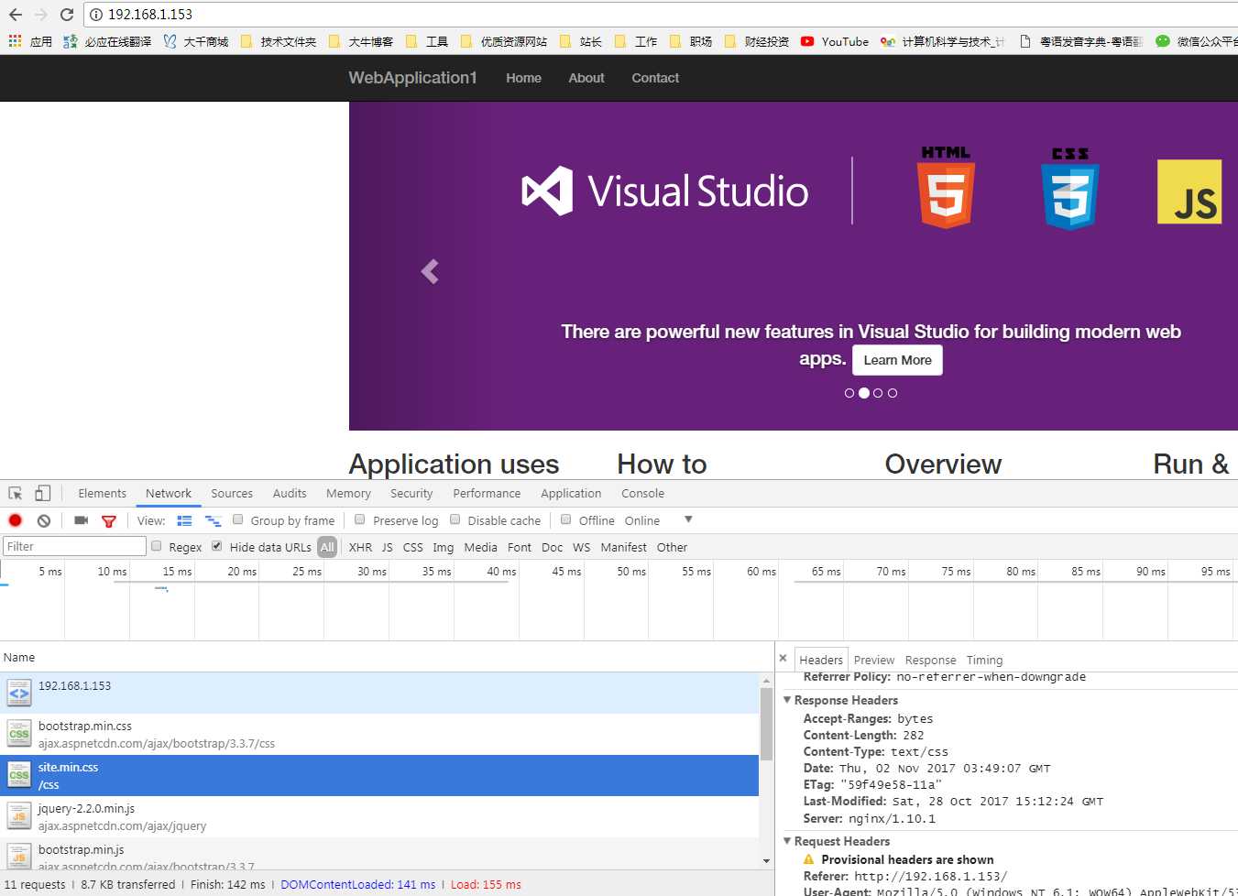This screenshot has width=1238, height=896.
Task: Click the network Filter text field
Action: click(x=74, y=547)
